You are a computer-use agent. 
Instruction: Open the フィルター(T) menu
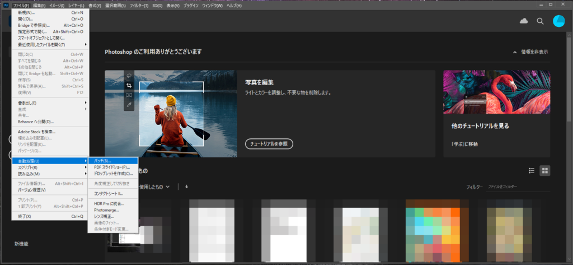[139, 6]
